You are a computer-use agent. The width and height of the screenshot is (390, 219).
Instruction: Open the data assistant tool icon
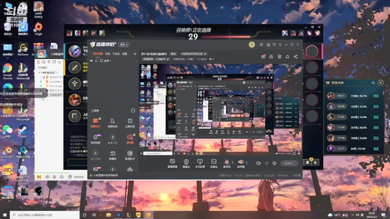pos(130,155)
